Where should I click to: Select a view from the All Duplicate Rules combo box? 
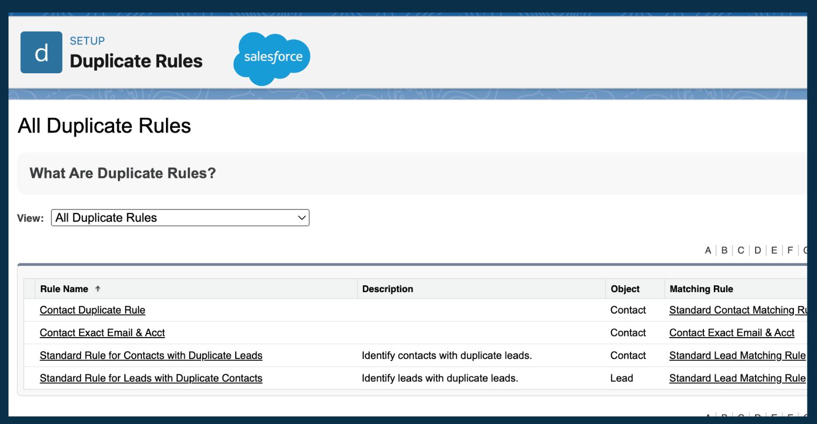(180, 218)
